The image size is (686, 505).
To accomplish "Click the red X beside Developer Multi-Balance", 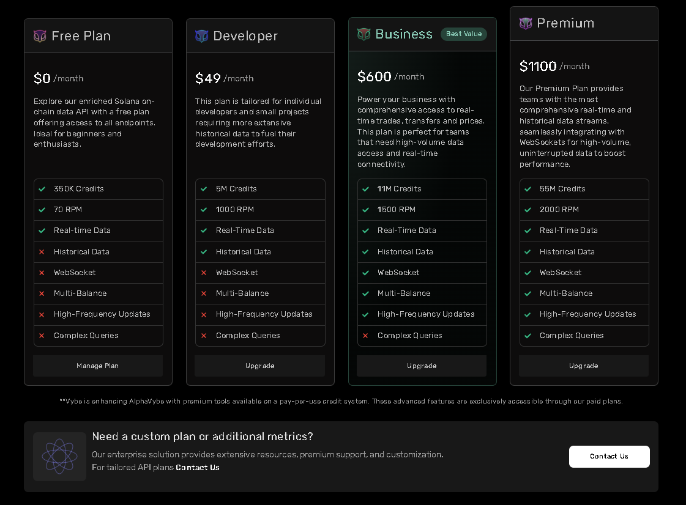I will (204, 294).
